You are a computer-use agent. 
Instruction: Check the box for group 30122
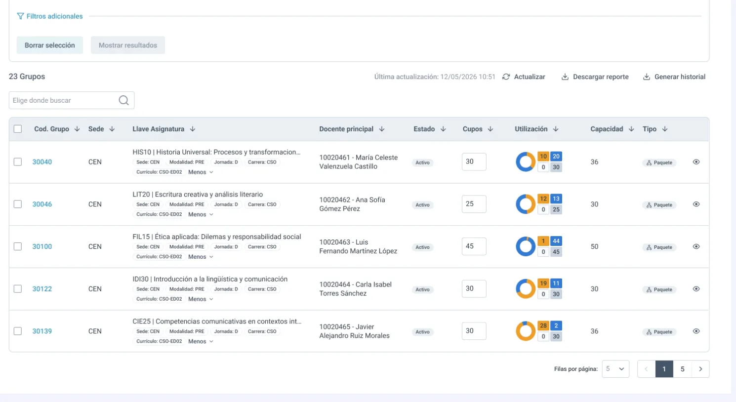tap(18, 289)
